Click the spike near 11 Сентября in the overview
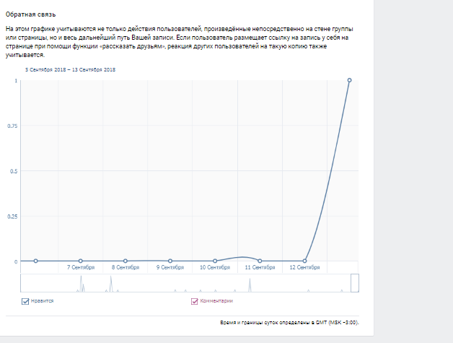453x343 pixels. point(250,285)
